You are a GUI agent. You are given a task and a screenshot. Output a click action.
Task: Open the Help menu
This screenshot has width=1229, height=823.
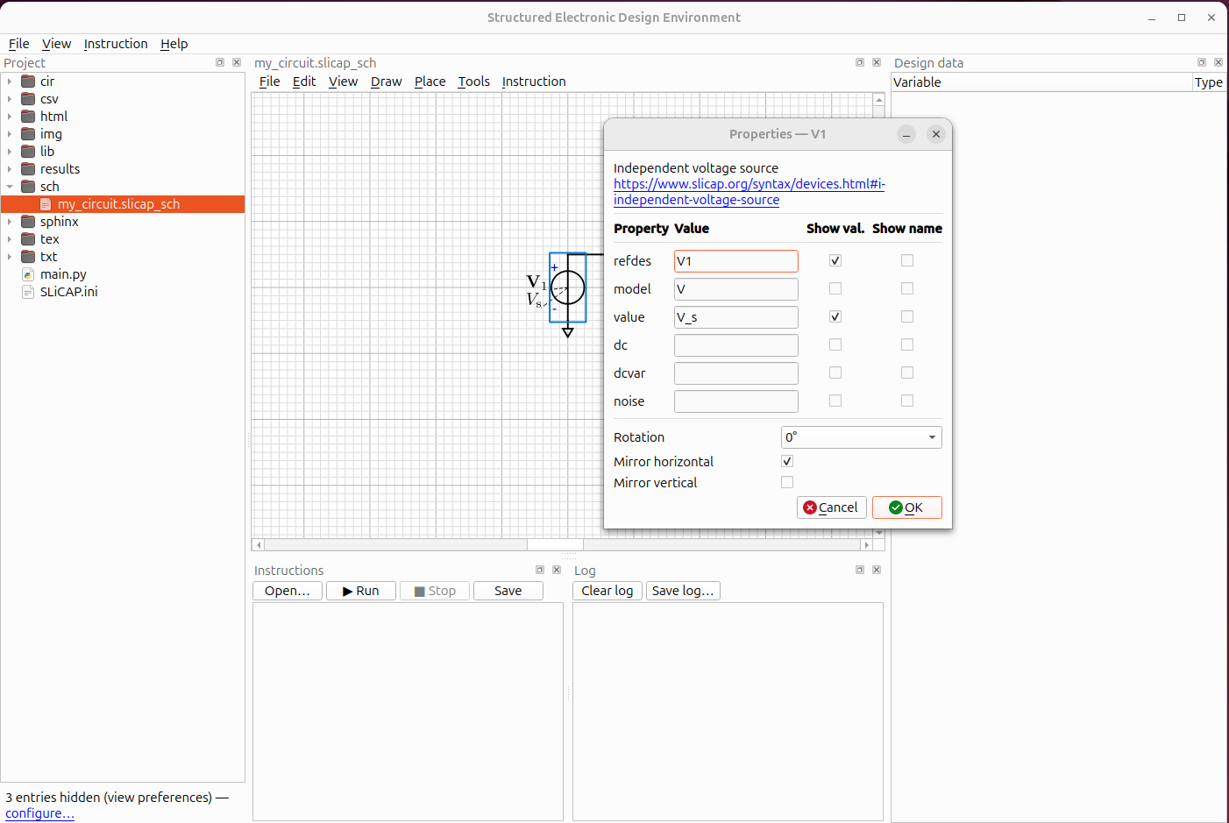(x=174, y=44)
